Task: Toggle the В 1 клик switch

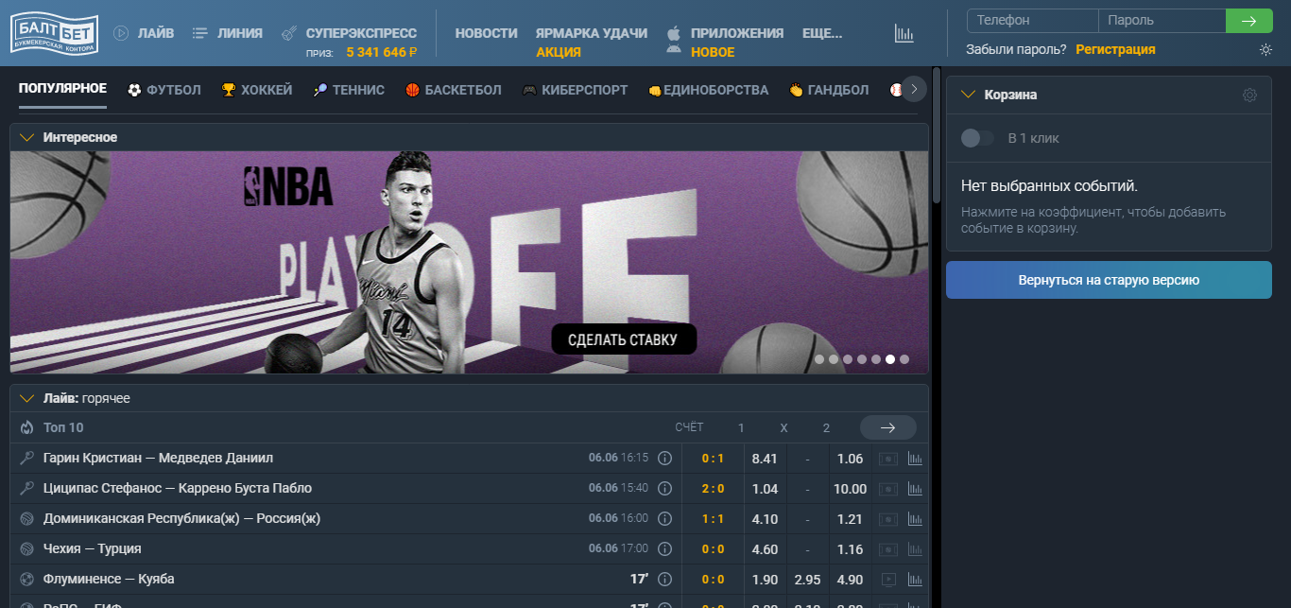Action: 977,138
